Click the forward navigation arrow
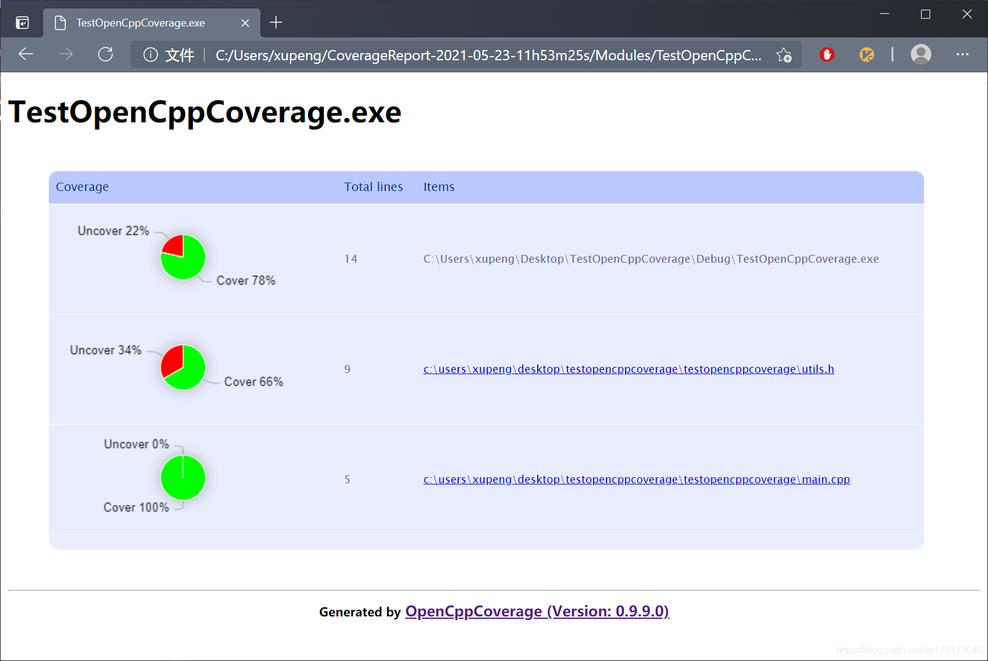The image size is (988, 661). click(x=65, y=54)
